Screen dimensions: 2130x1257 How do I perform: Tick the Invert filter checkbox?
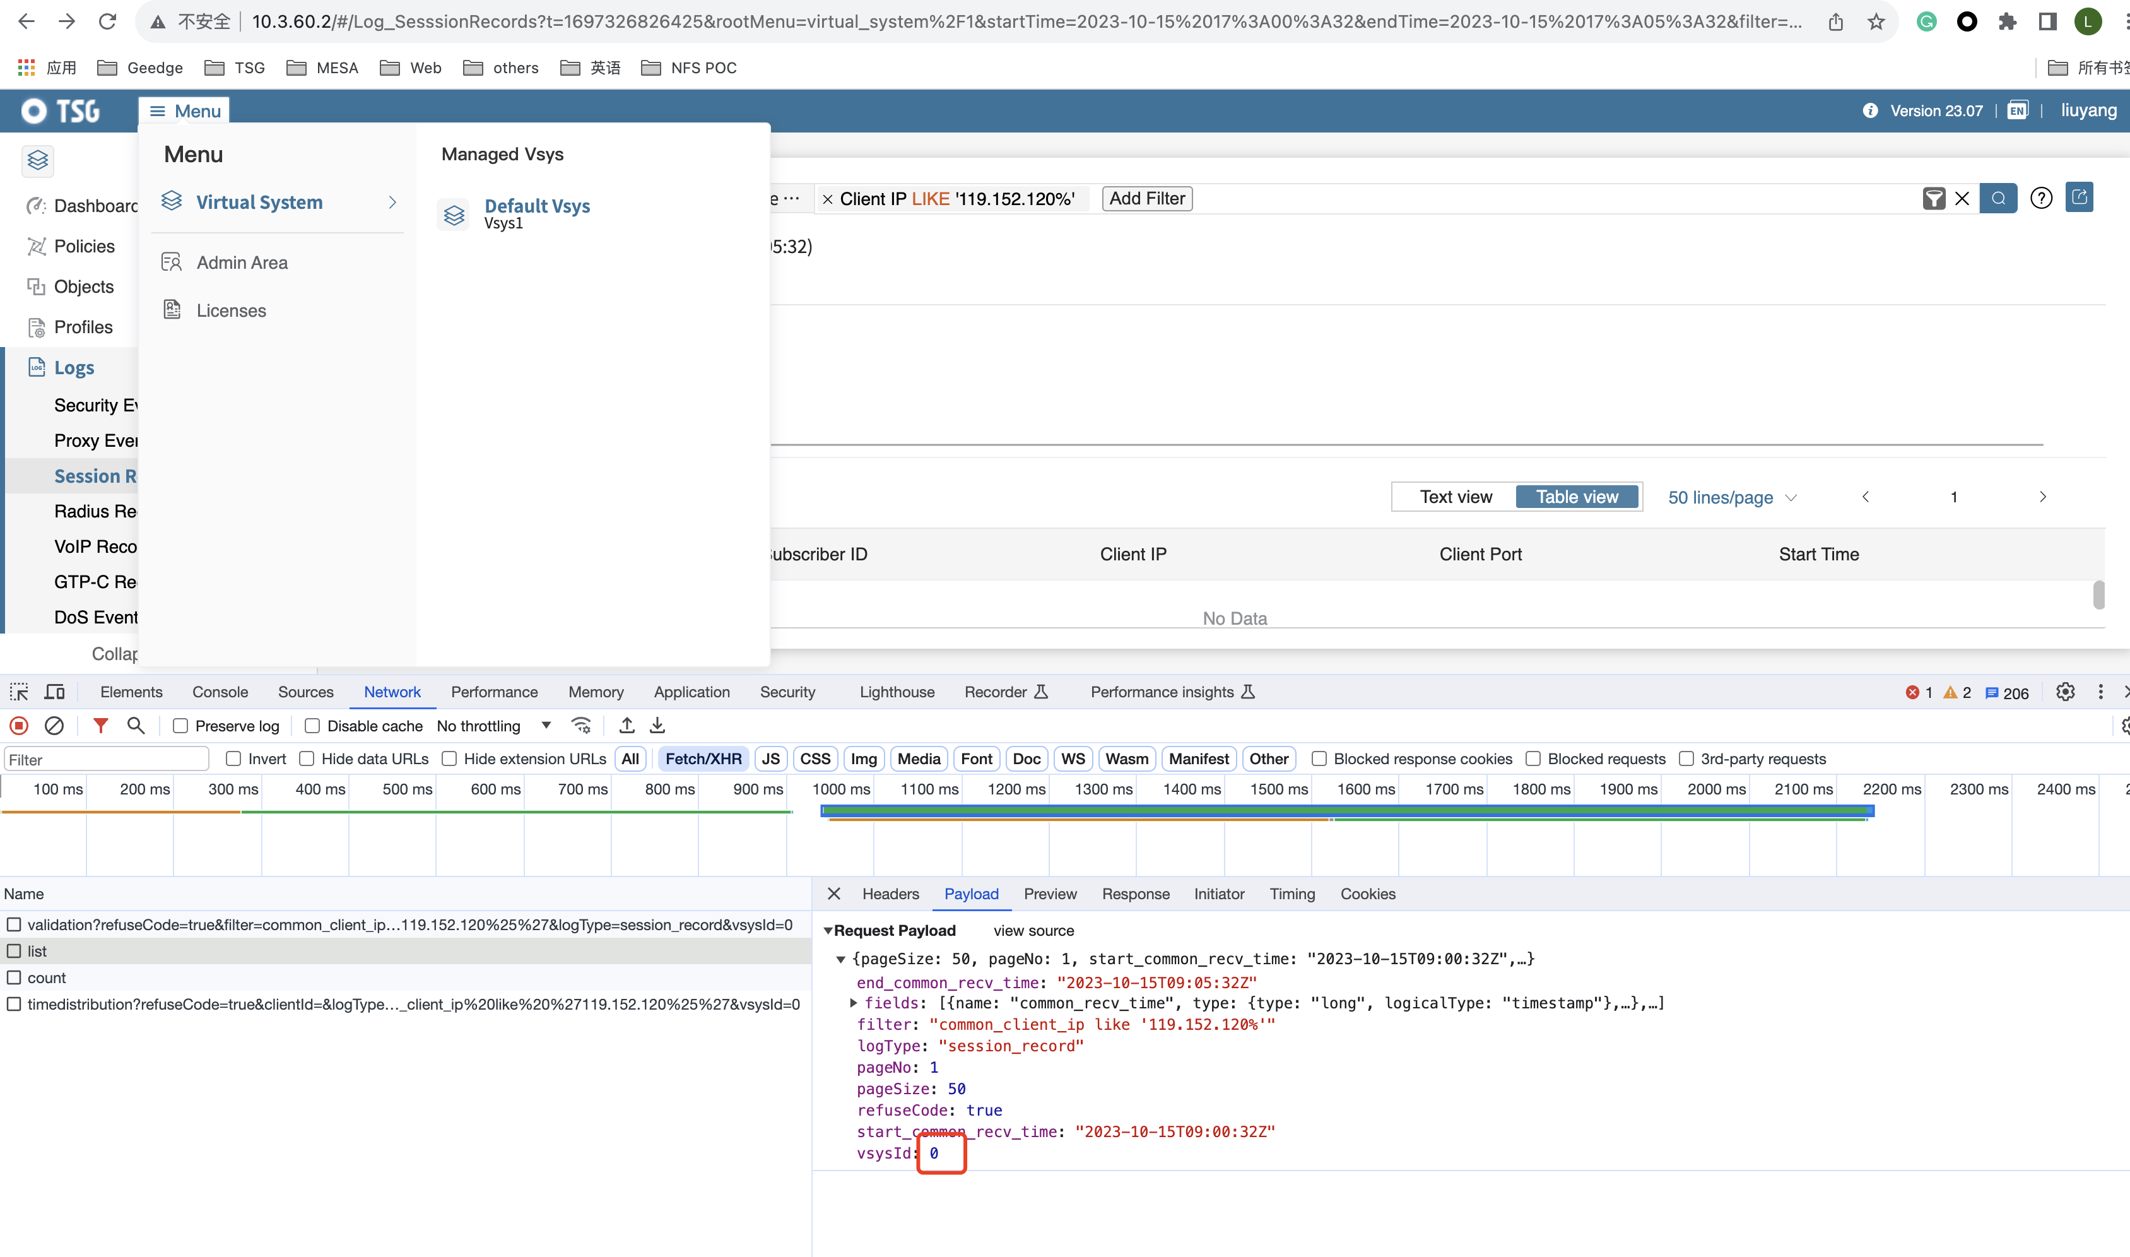(x=233, y=759)
